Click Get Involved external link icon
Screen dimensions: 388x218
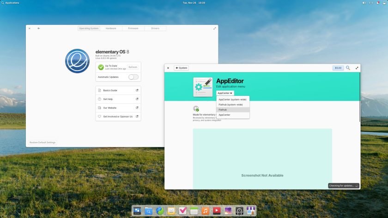click(x=137, y=116)
